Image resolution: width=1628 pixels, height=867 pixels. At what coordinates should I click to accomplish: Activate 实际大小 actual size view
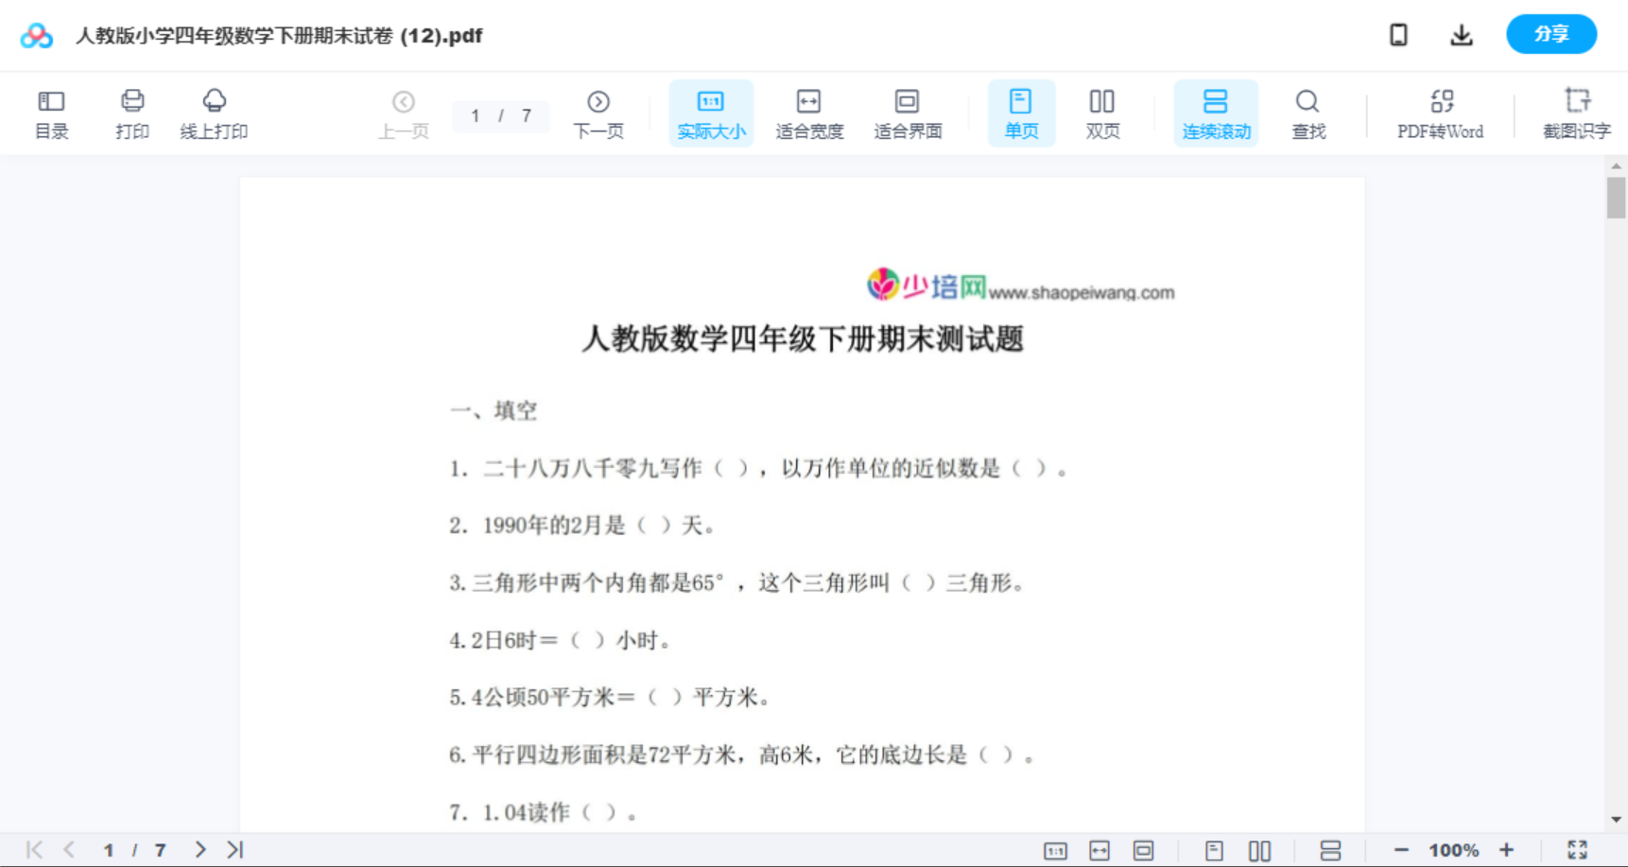(x=711, y=113)
